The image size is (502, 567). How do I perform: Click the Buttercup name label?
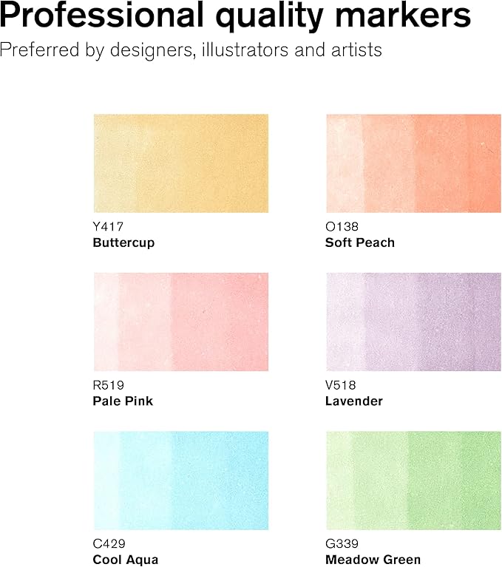(x=123, y=242)
